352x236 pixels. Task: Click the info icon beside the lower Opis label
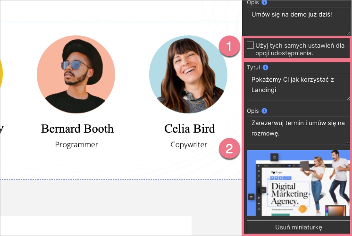tap(264, 111)
